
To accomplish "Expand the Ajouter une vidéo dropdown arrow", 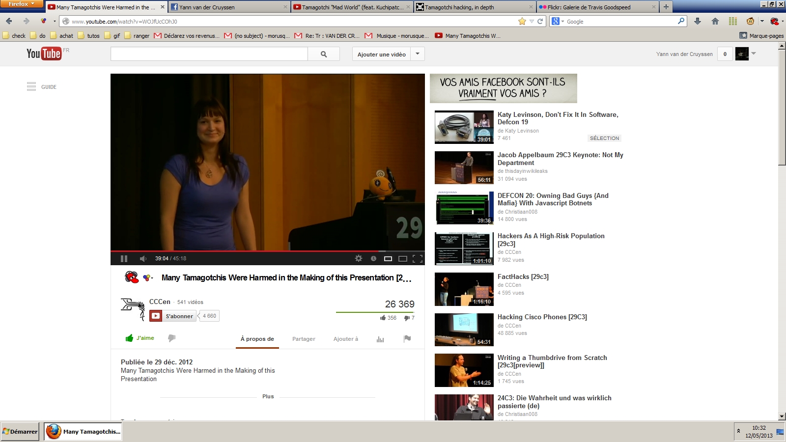I will coord(418,54).
